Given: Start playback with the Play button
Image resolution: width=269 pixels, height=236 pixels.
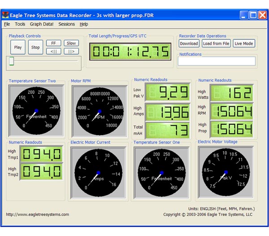Looking at the screenshot, I should click(18, 47).
